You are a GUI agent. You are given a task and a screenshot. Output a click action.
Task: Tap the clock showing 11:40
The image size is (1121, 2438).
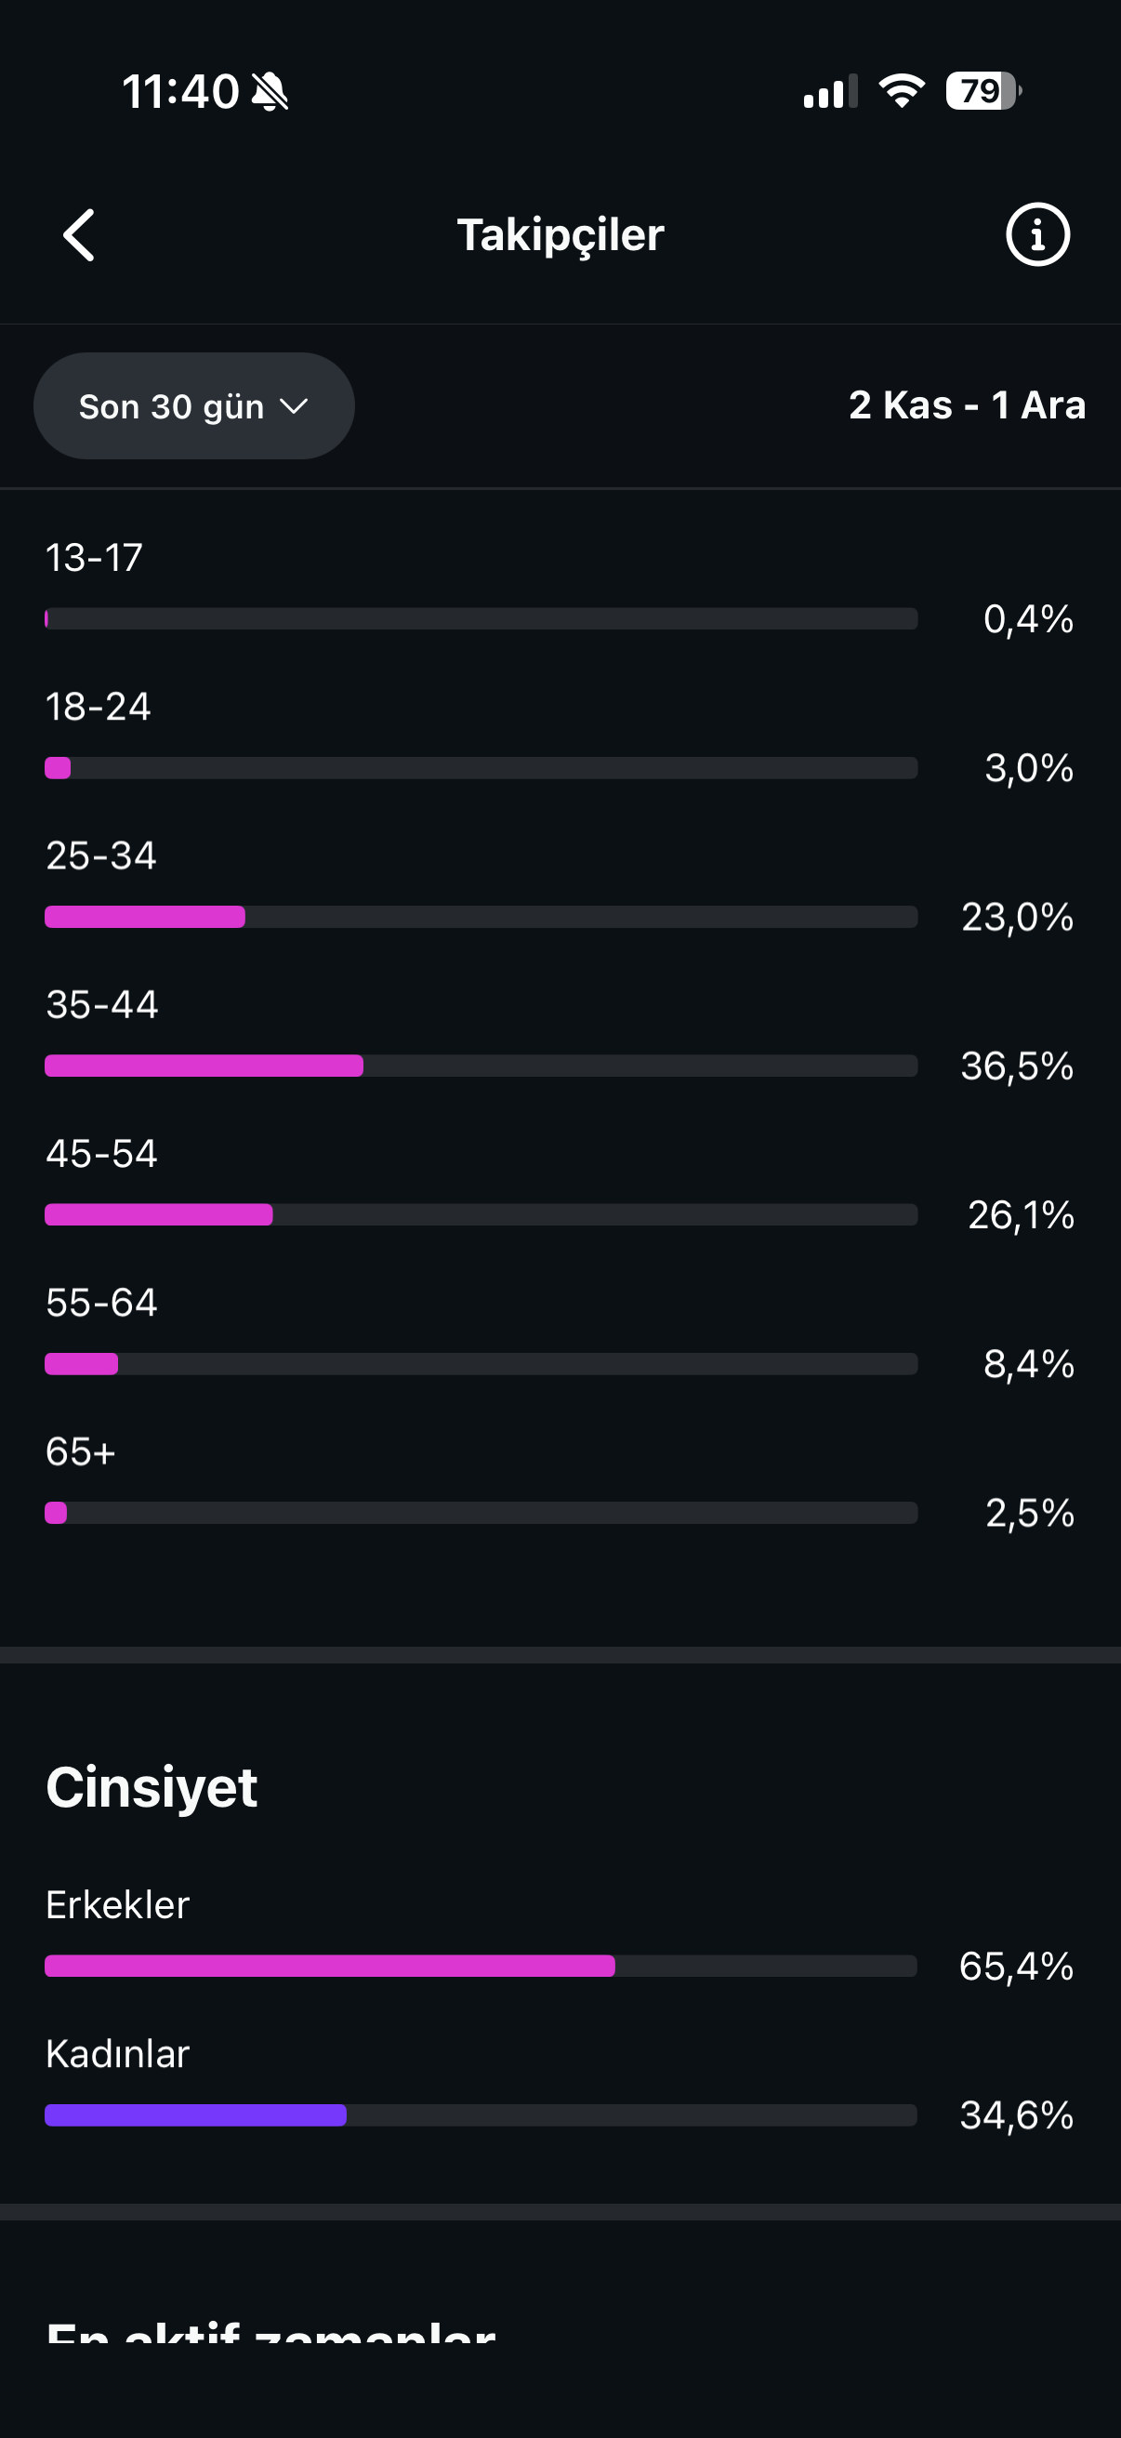point(180,92)
